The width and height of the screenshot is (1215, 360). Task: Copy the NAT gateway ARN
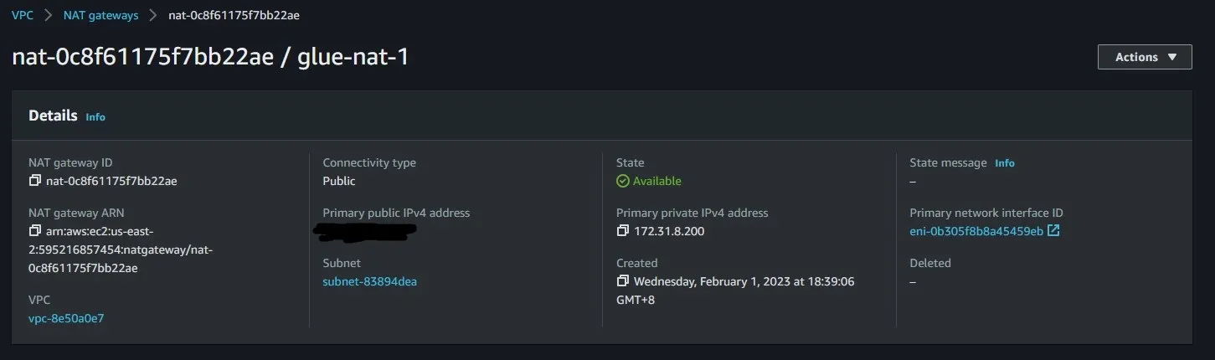coord(34,231)
